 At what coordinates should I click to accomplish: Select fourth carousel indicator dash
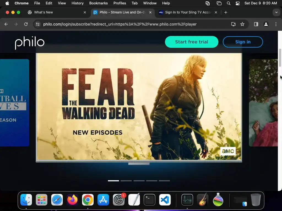click(152, 181)
